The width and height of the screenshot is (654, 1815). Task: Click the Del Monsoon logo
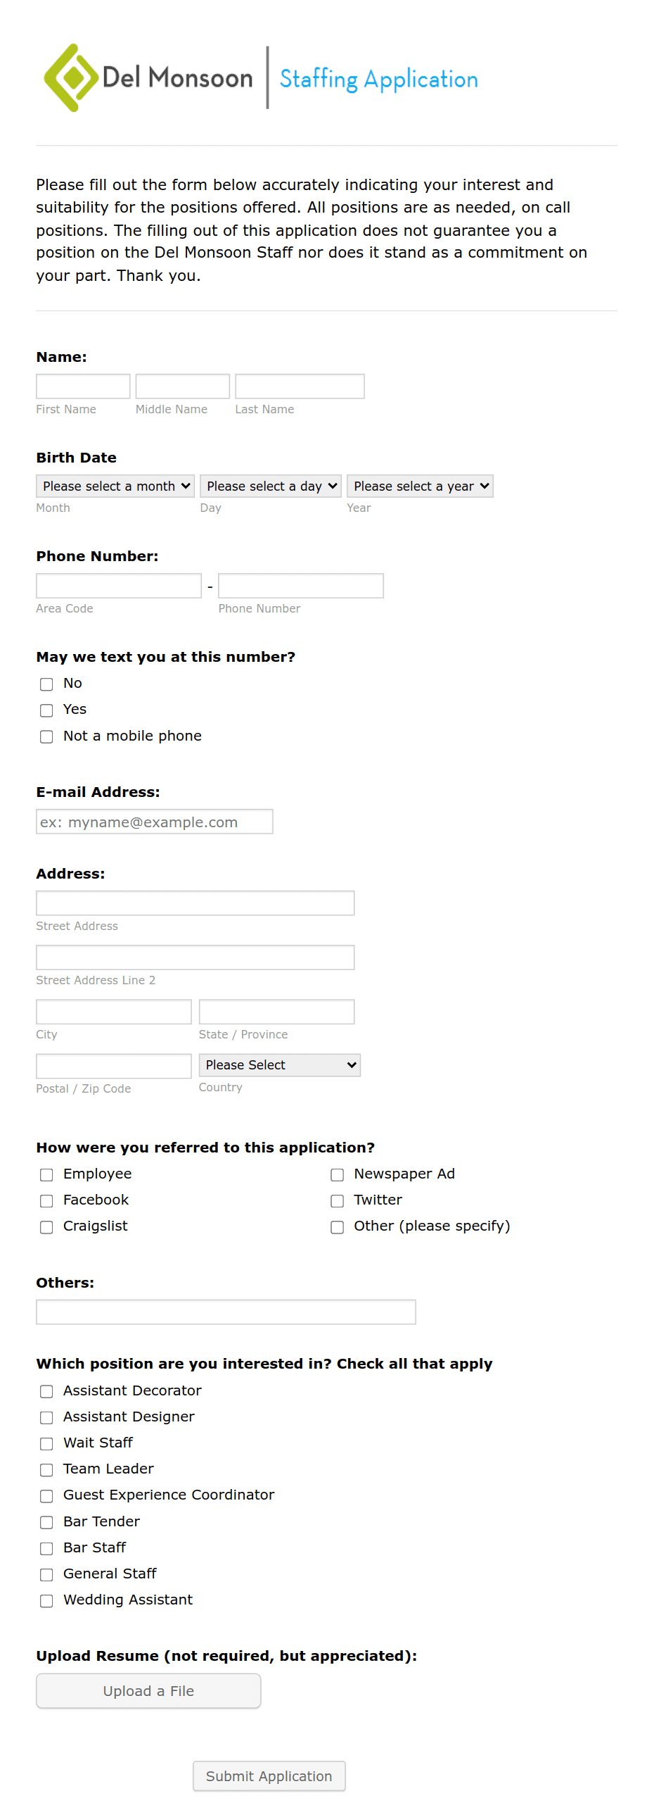148,77
